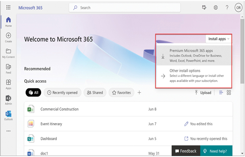Select the All filter pill
Screen dimensions: 245x157
pyautogui.click(x=33, y=93)
